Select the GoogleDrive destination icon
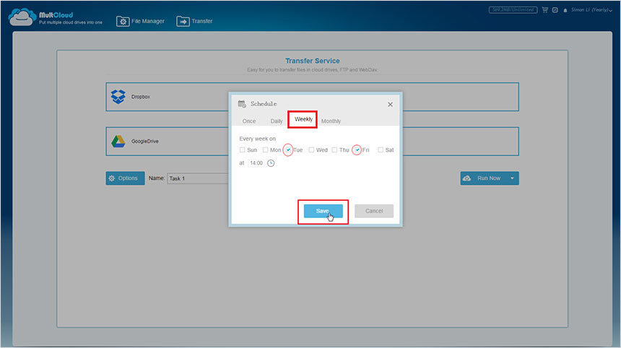The width and height of the screenshot is (621, 348). coord(118,142)
